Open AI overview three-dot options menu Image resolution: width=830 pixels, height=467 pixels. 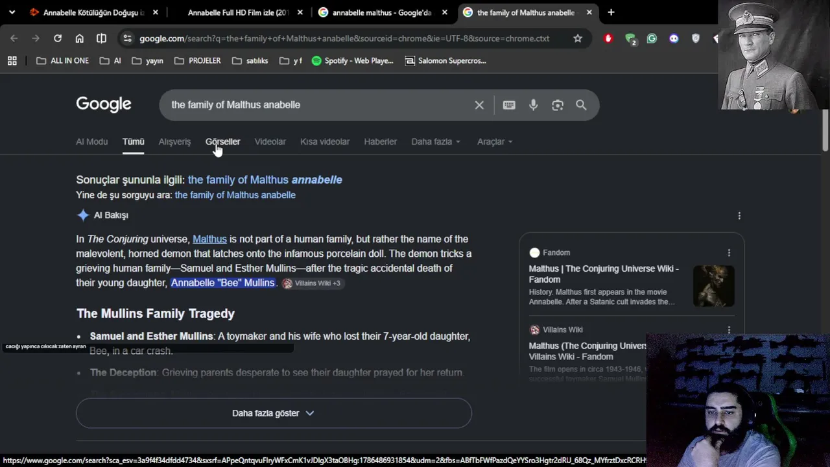[739, 215]
